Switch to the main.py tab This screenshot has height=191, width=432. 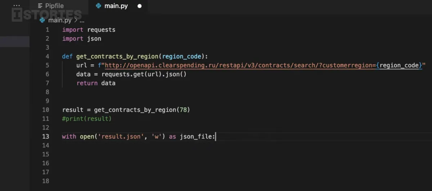point(116,6)
